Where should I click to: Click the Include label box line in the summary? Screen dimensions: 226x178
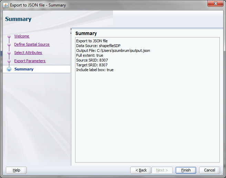(95, 70)
